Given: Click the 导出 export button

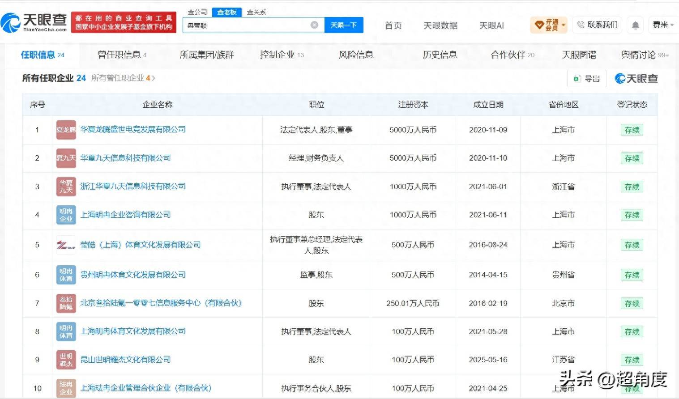Looking at the screenshot, I should [x=587, y=79].
